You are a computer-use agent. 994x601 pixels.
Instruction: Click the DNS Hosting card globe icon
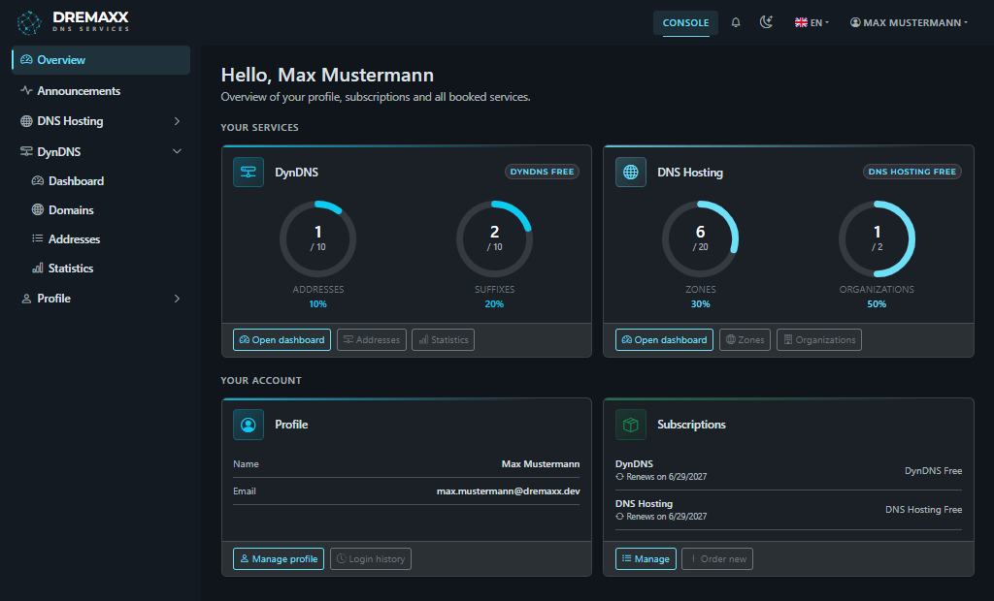(x=631, y=172)
